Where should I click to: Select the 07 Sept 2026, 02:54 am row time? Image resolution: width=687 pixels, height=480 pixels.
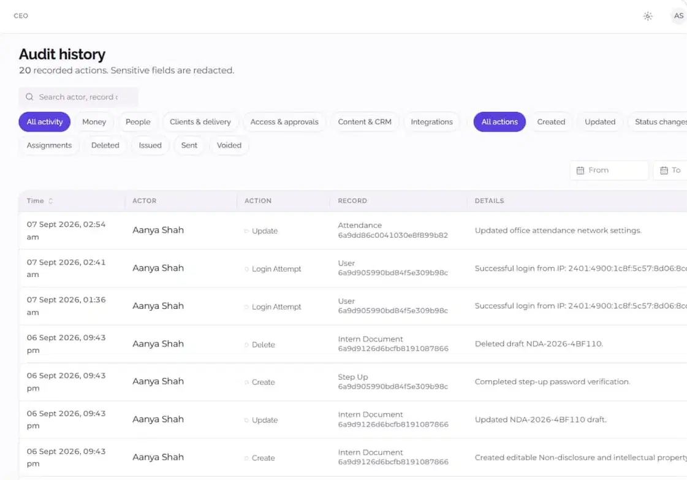[66, 230]
